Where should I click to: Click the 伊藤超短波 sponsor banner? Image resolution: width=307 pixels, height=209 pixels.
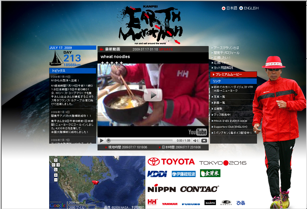(x=184, y=174)
